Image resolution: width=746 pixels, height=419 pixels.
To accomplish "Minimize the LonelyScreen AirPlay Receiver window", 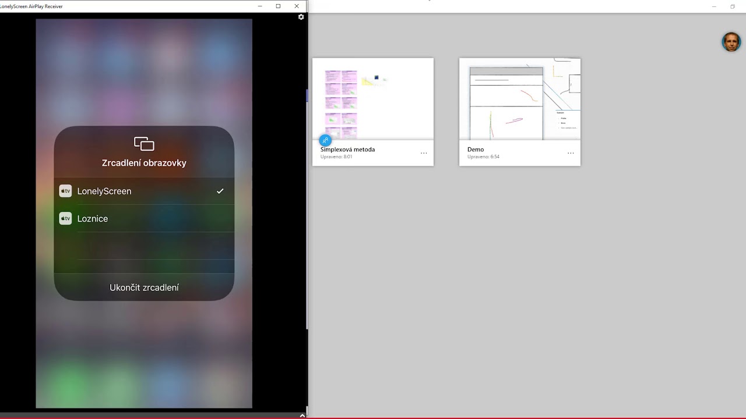I will [259, 6].
